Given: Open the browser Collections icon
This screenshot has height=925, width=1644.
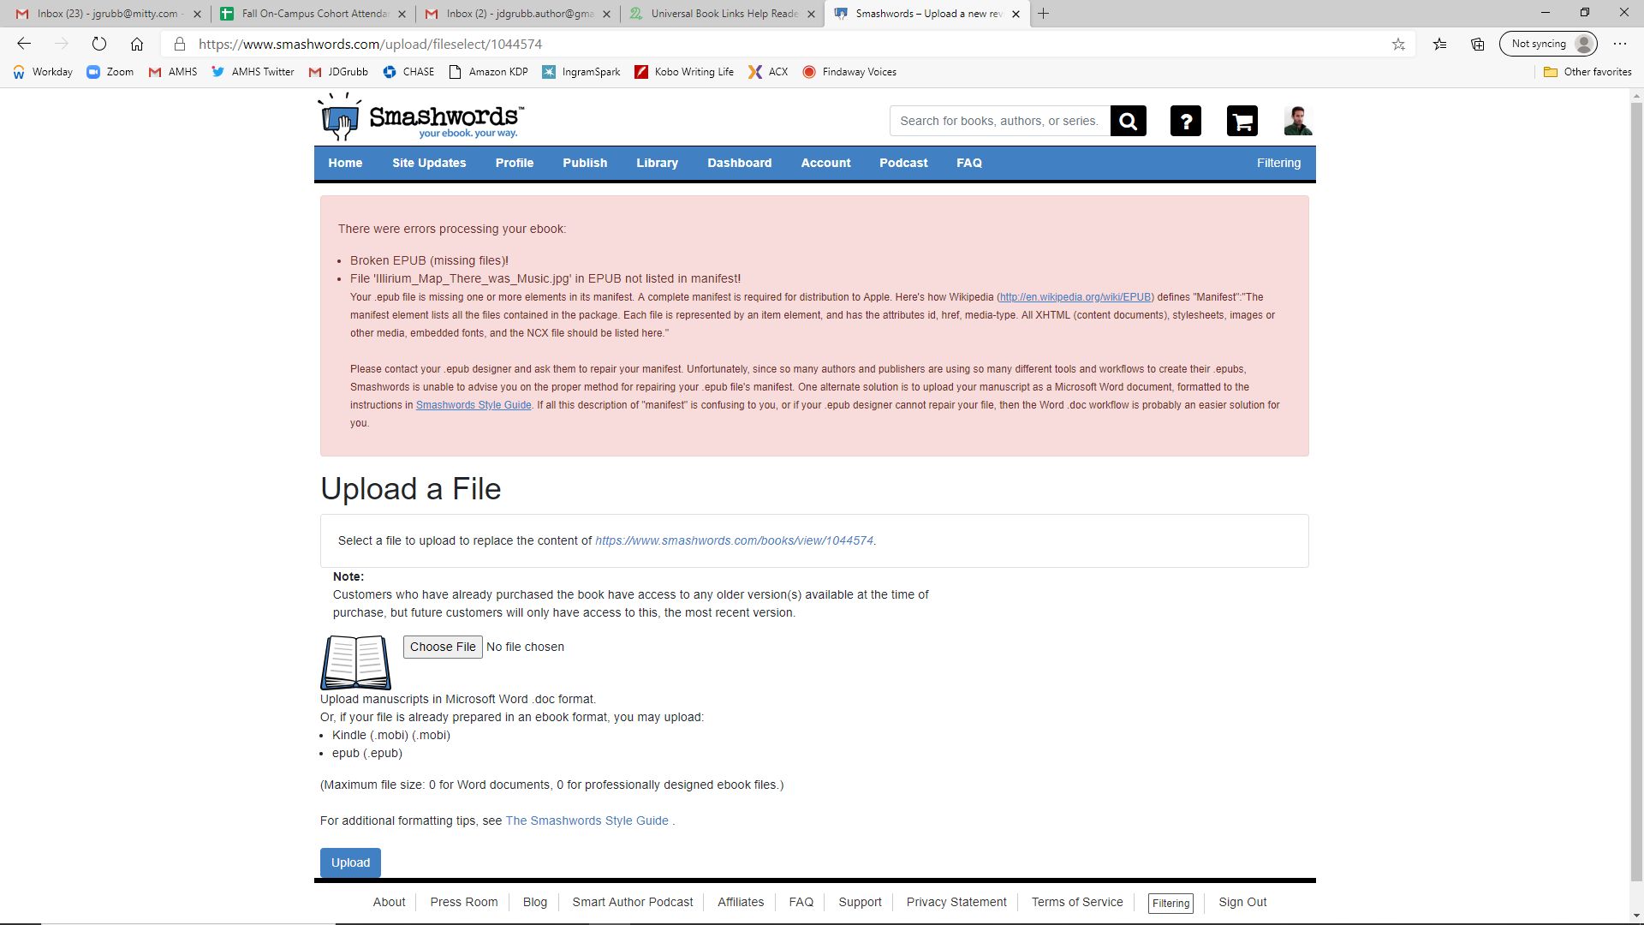Looking at the screenshot, I should 1478,44.
